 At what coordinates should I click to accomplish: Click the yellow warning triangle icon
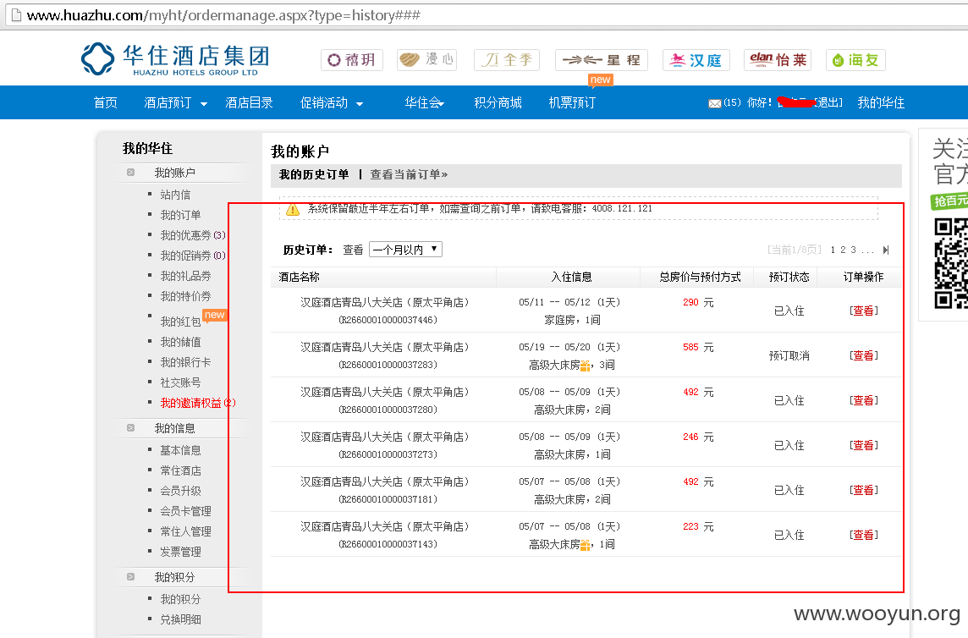(293, 209)
